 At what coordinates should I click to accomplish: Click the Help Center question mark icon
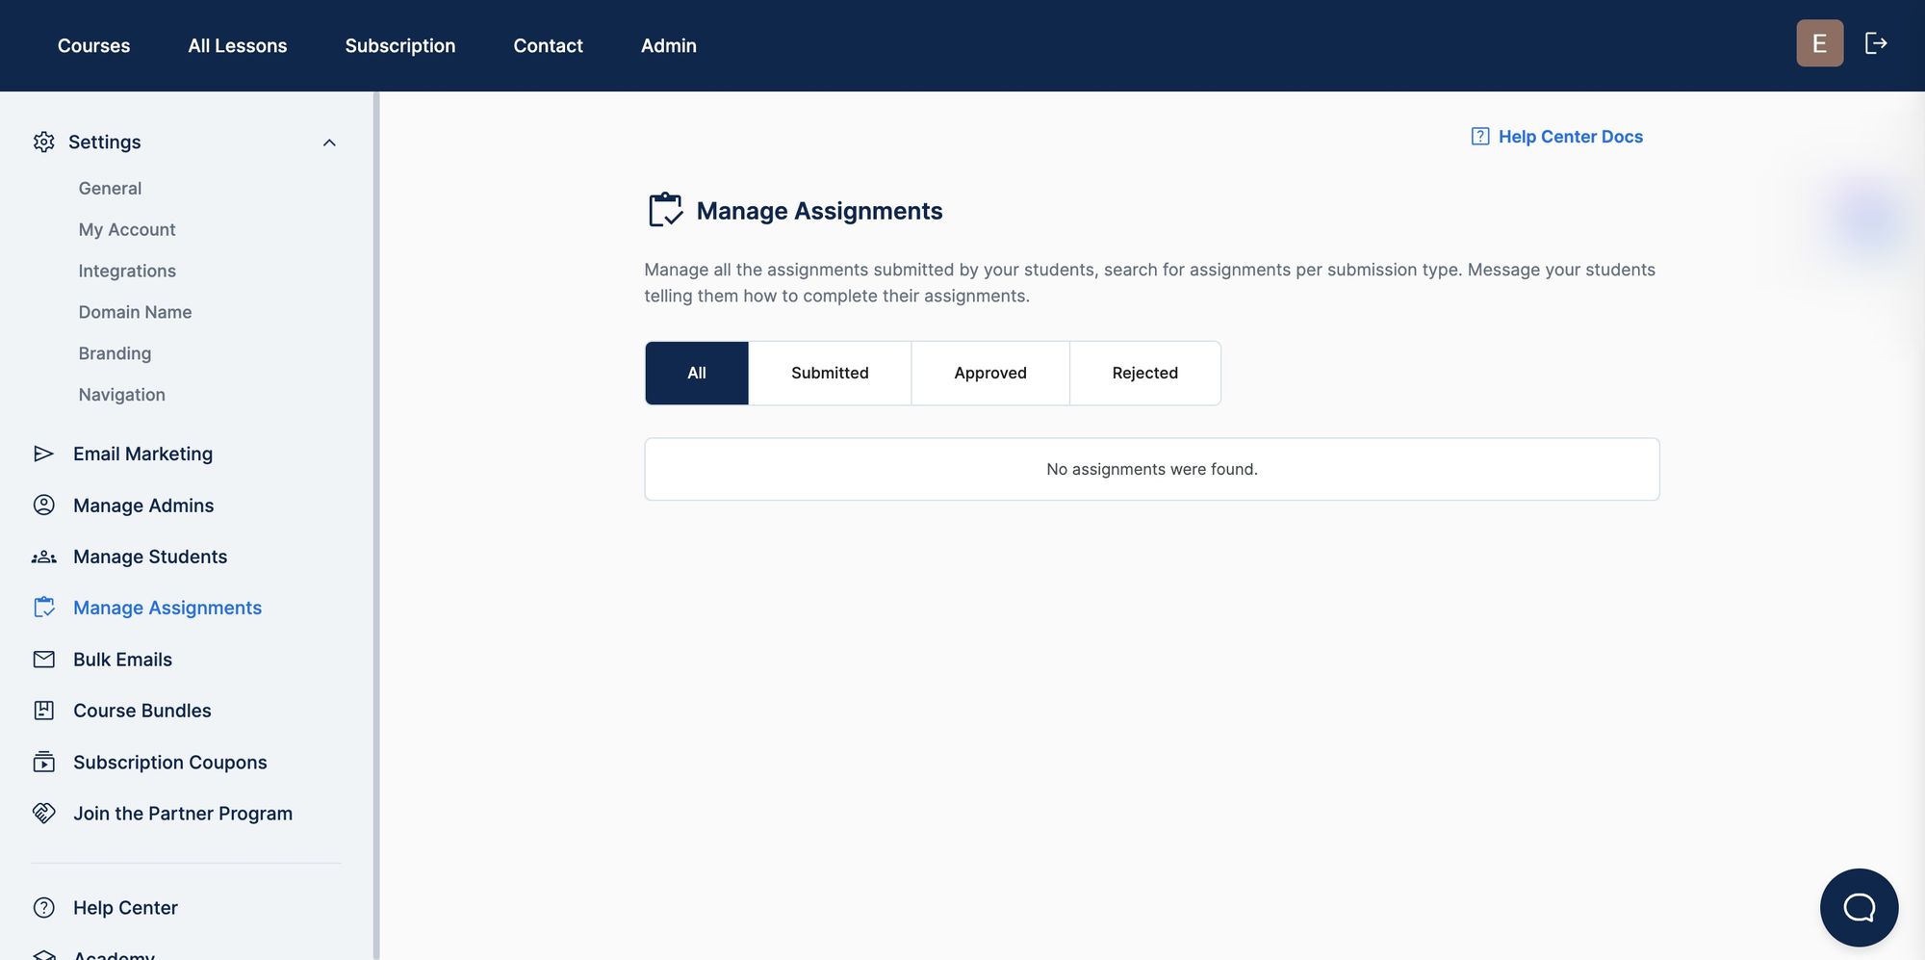(44, 908)
